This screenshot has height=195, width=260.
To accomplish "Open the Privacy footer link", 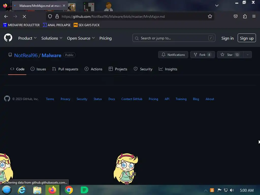I will [x=66, y=99].
